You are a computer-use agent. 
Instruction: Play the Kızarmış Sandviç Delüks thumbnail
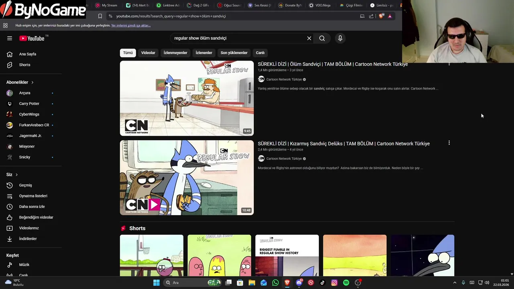coord(187,177)
